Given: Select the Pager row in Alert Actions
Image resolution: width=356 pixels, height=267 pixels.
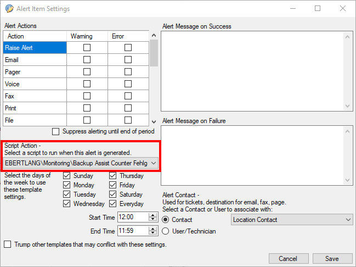Looking at the screenshot, I should tap(35, 72).
